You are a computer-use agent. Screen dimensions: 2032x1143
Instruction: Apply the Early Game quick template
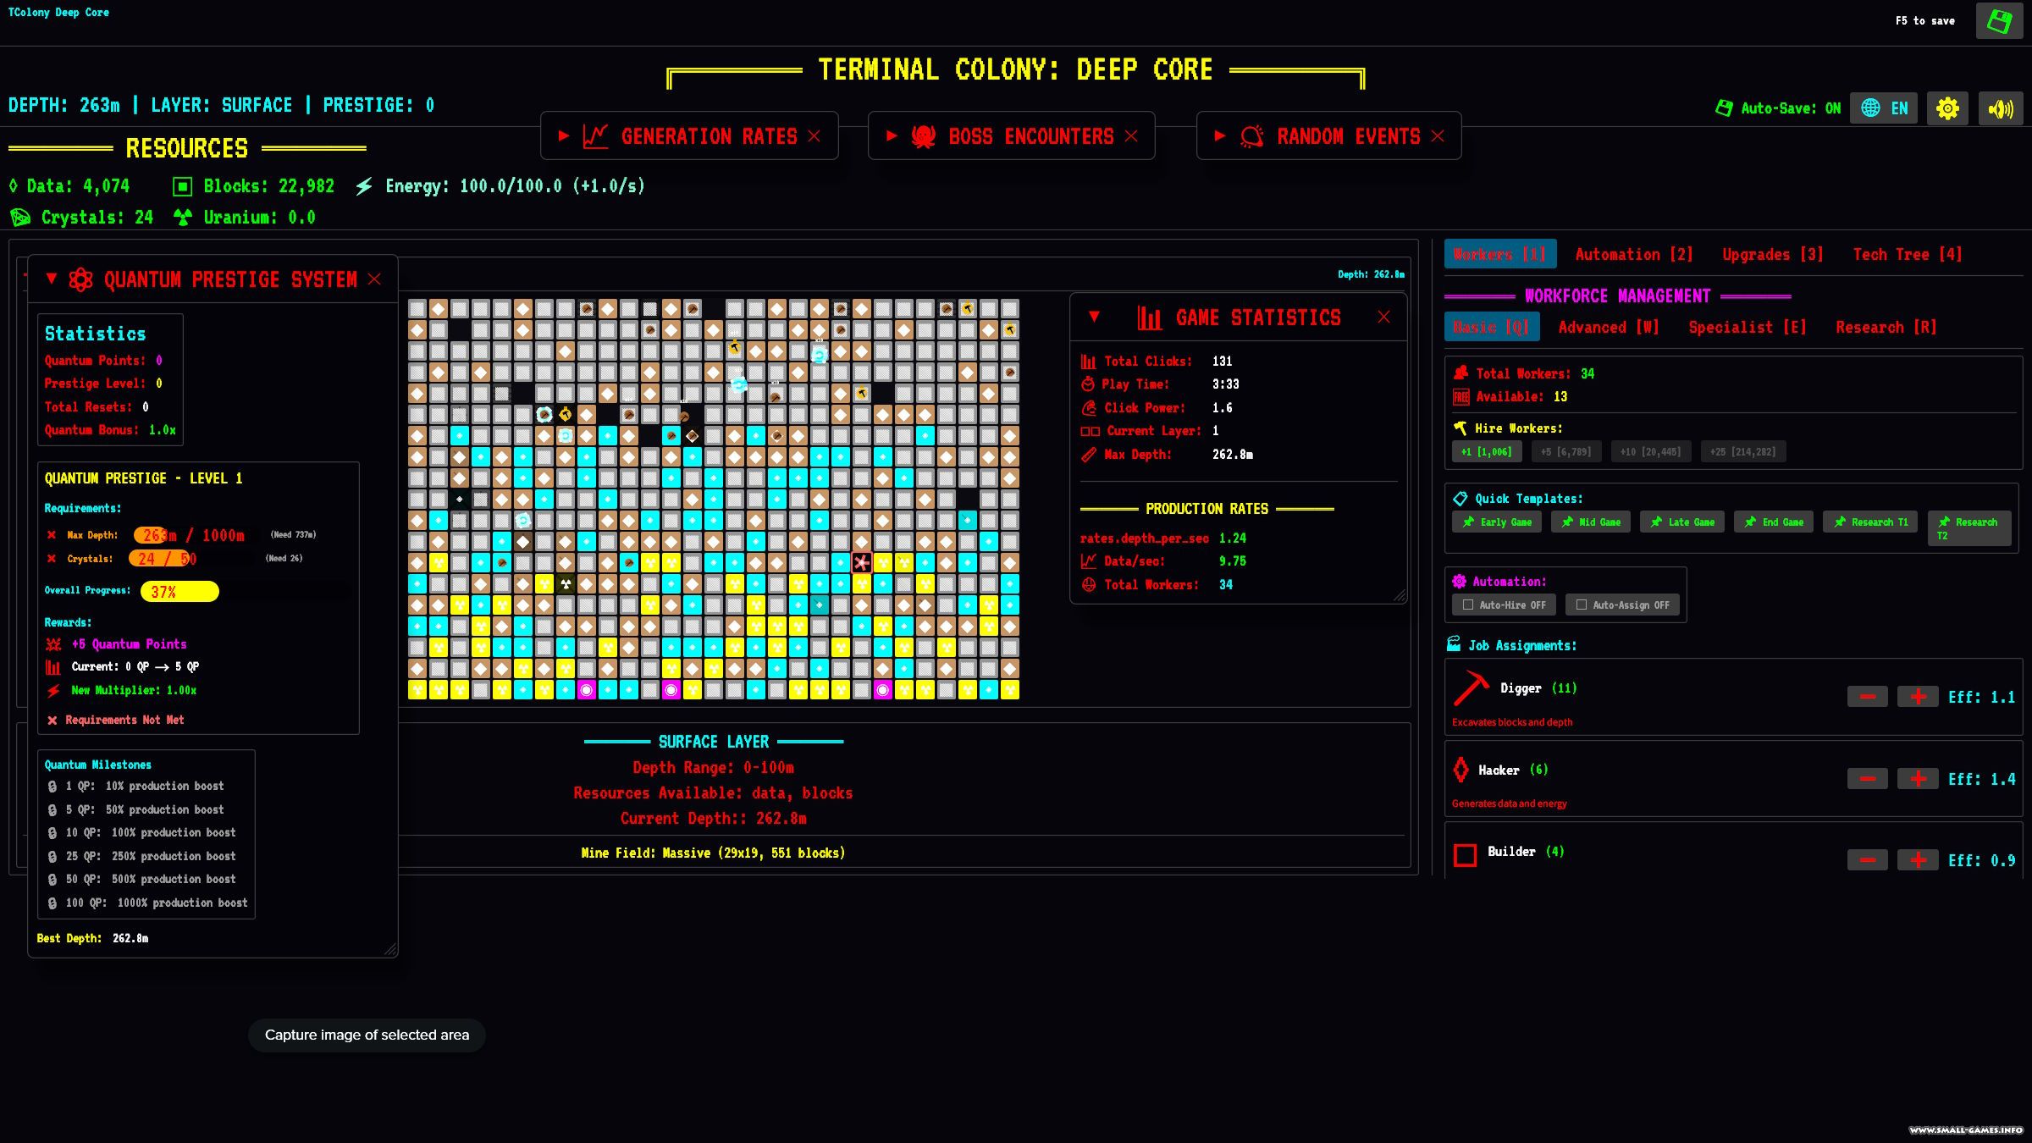[1497, 522]
